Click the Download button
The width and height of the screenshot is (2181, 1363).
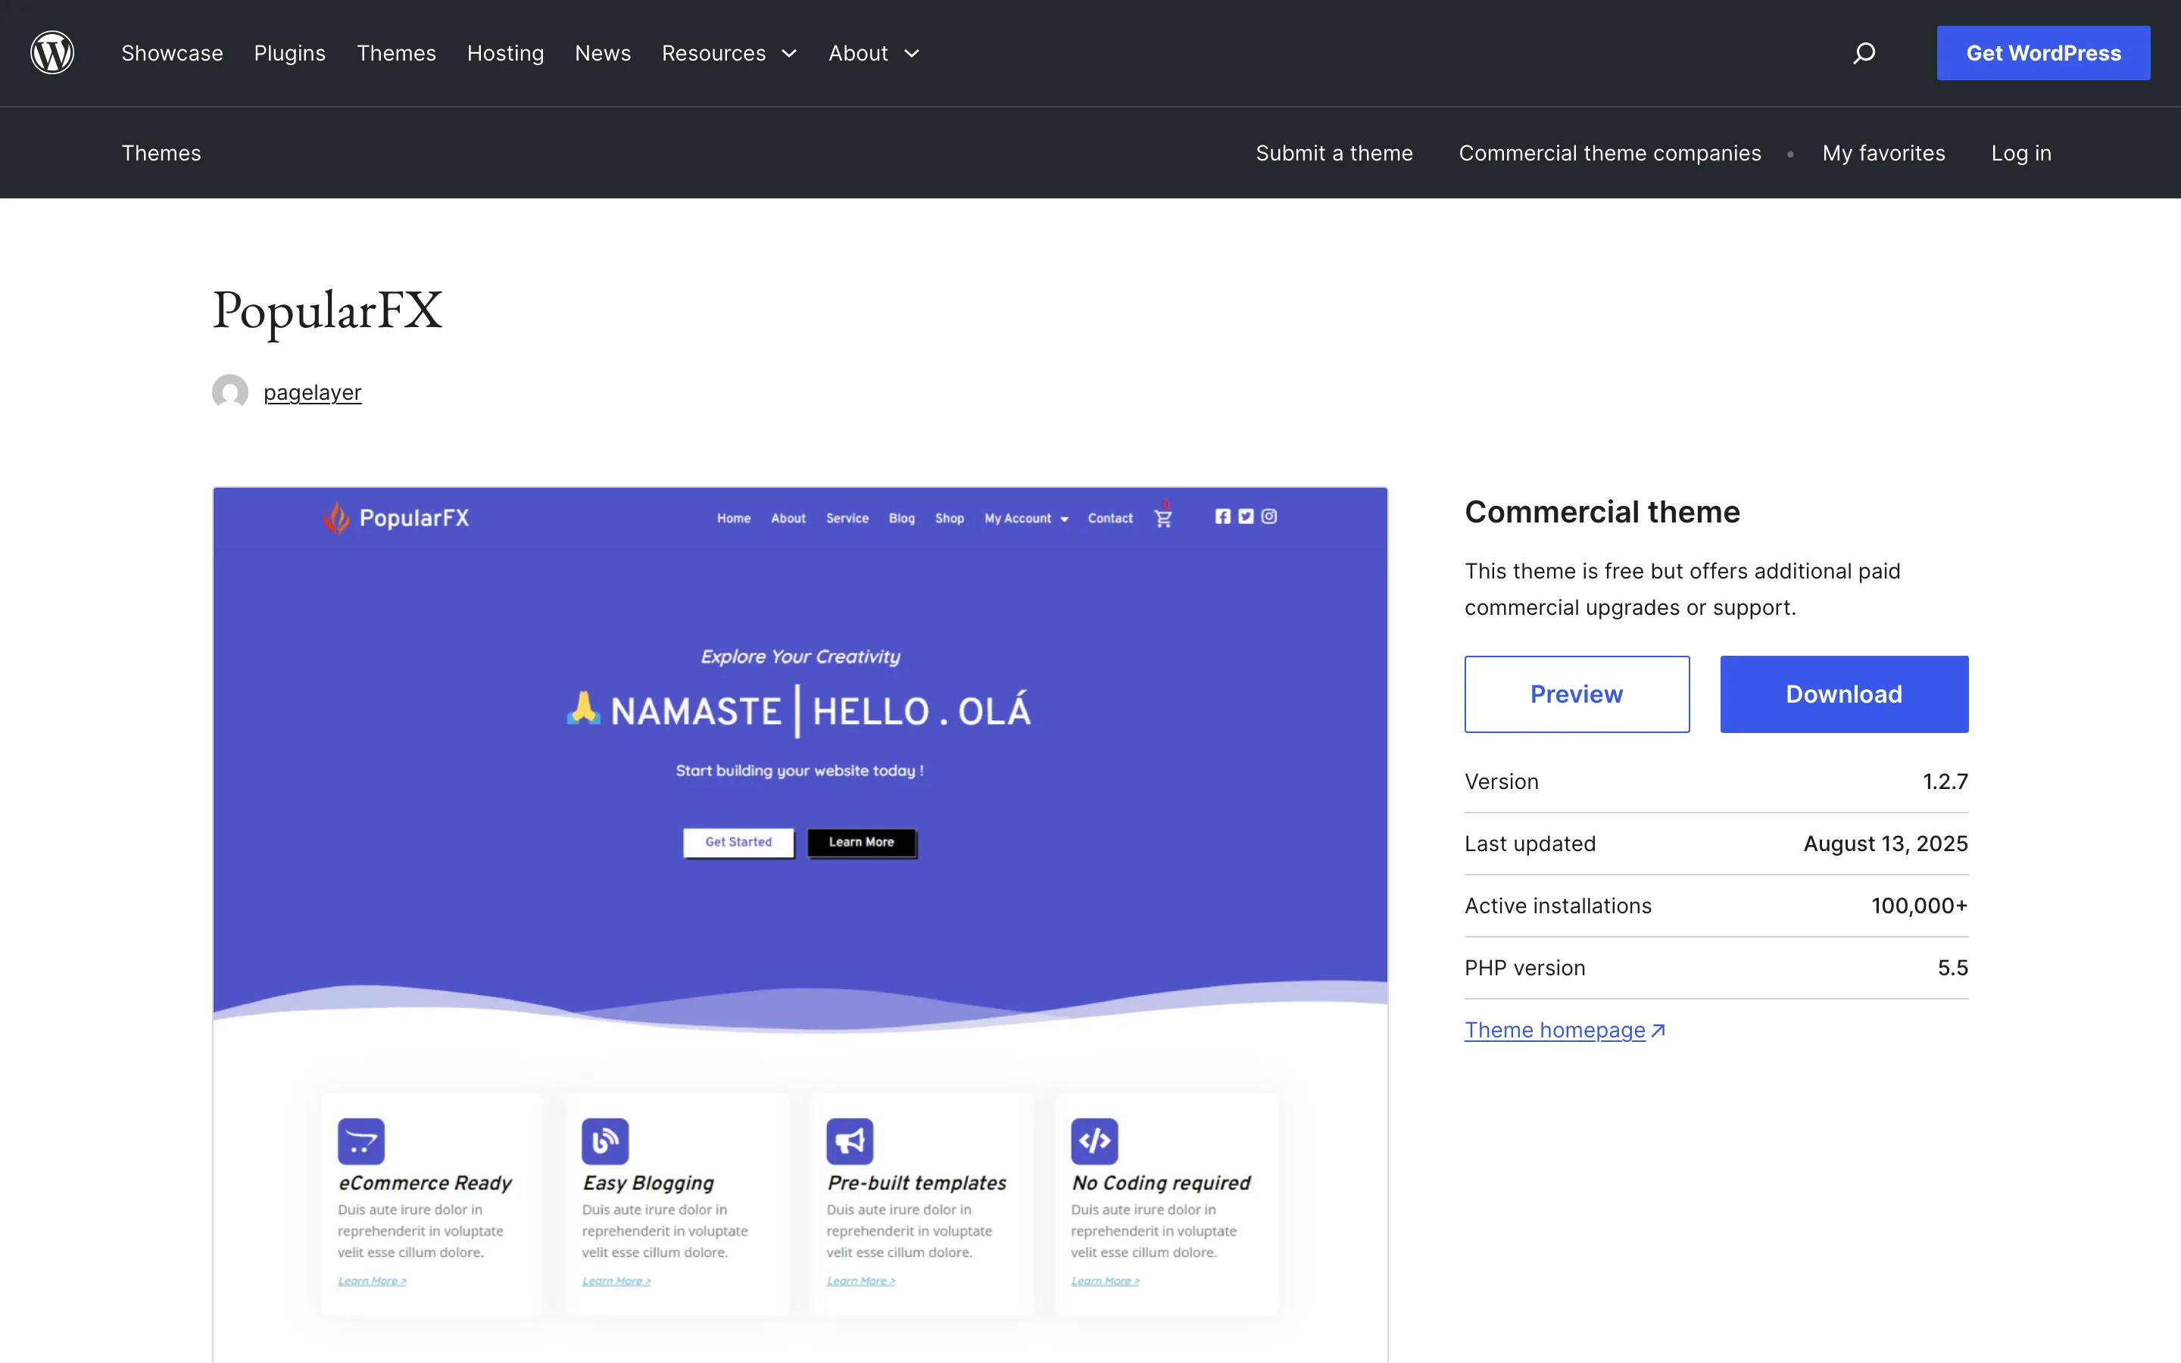click(x=1844, y=694)
